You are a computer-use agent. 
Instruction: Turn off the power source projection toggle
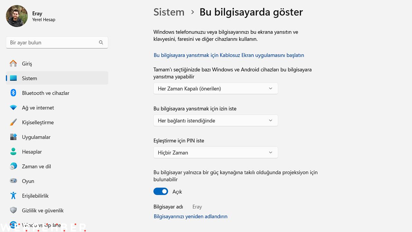(161, 191)
